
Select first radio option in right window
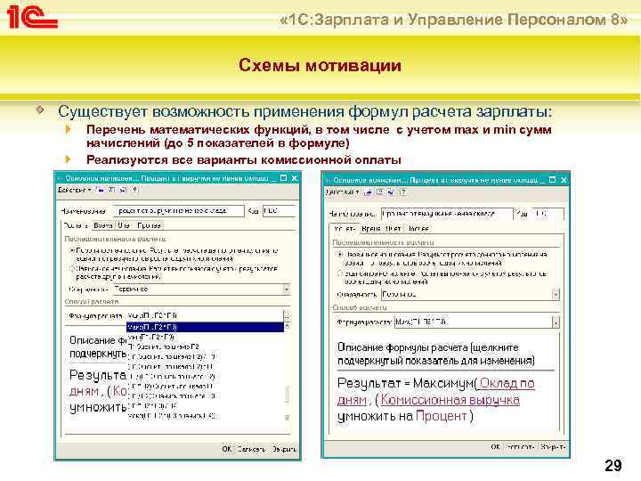(x=340, y=254)
